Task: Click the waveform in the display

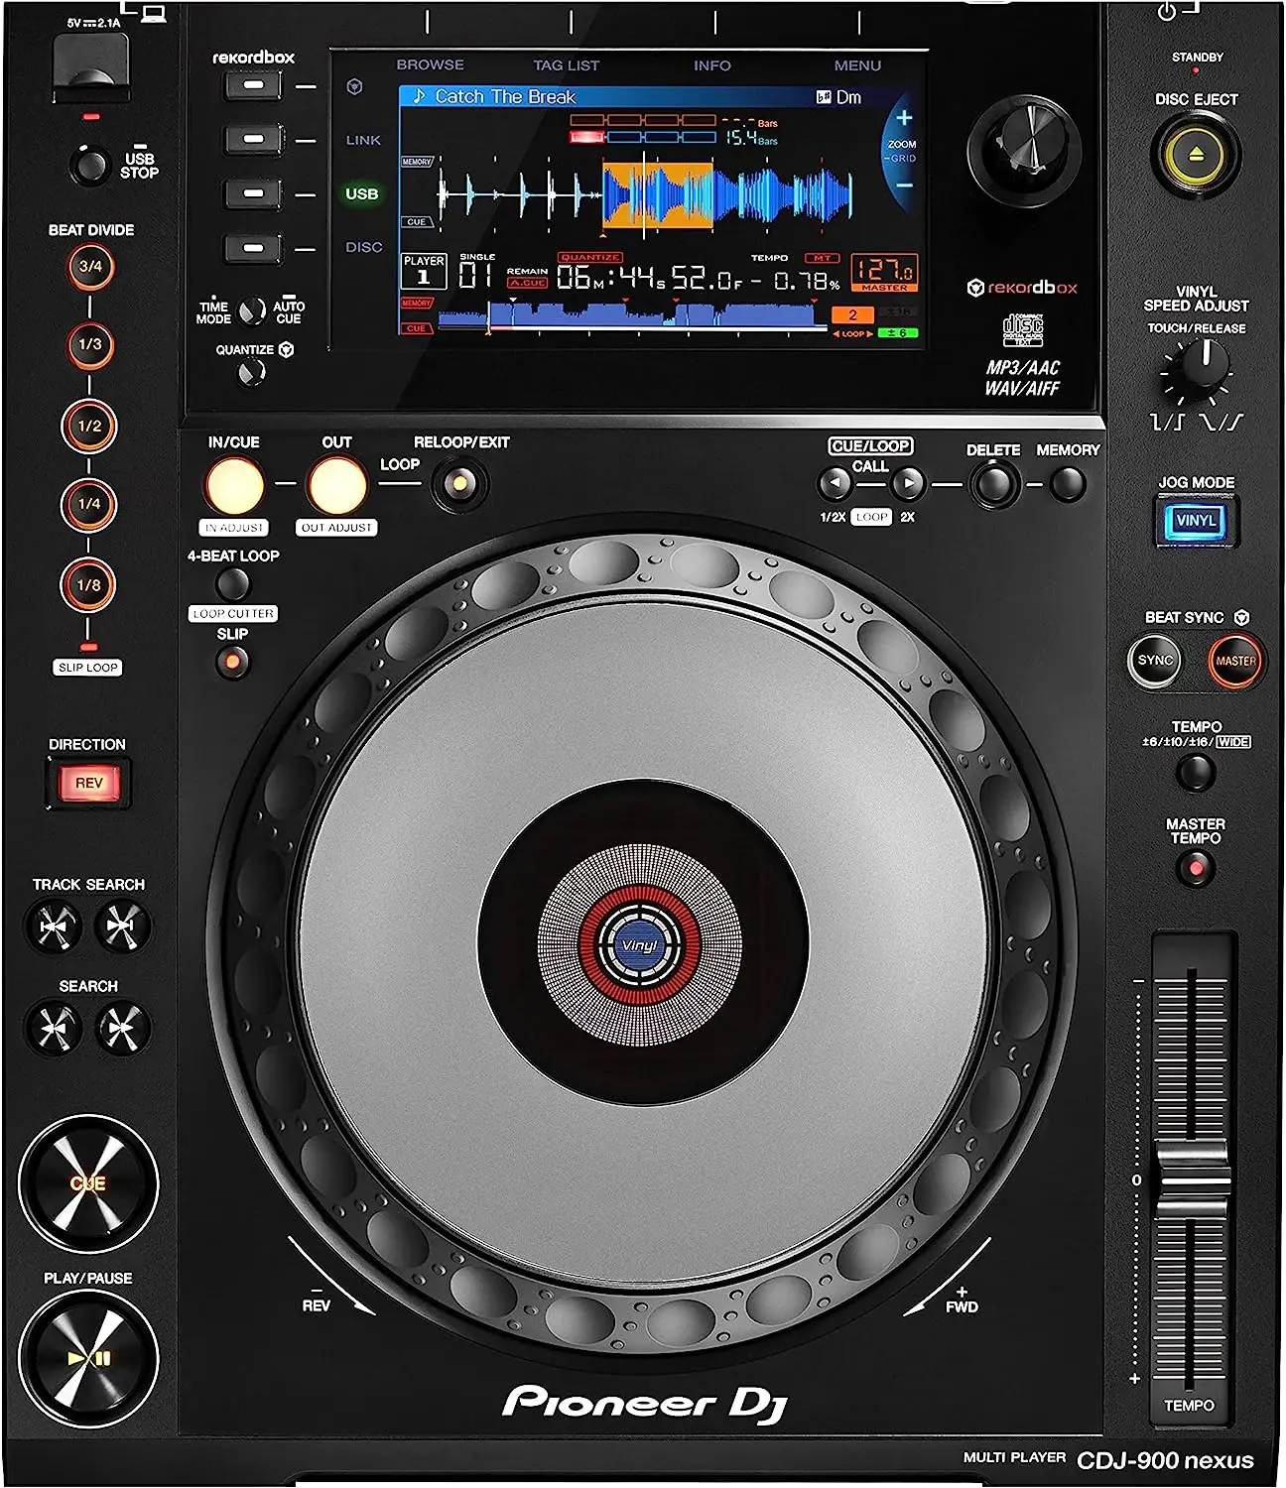Action: click(643, 194)
